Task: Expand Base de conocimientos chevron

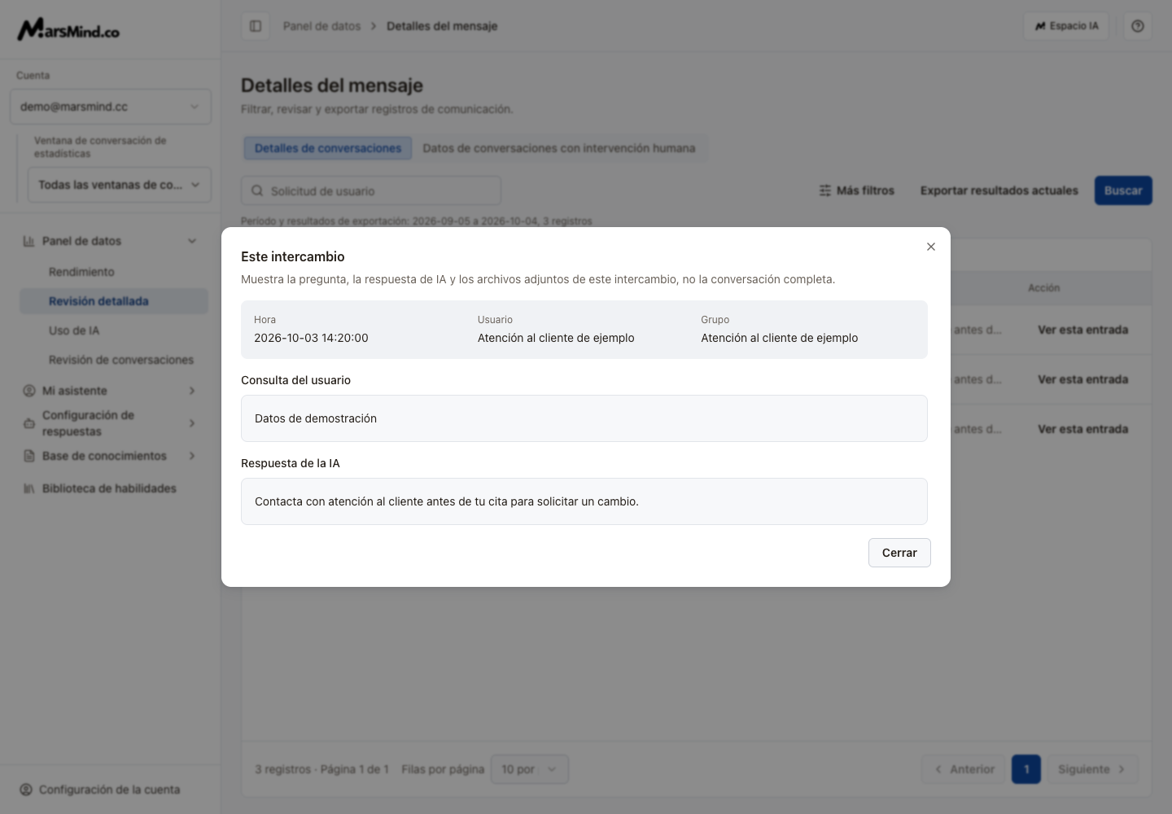Action: pyautogui.click(x=192, y=456)
